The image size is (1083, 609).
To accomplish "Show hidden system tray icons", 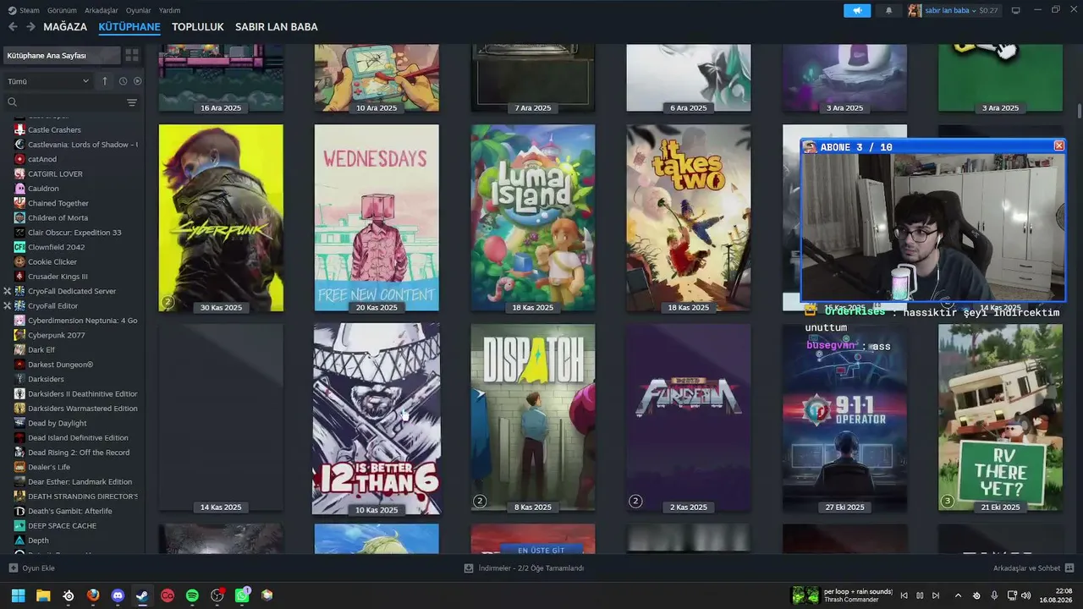I will pos(958,595).
